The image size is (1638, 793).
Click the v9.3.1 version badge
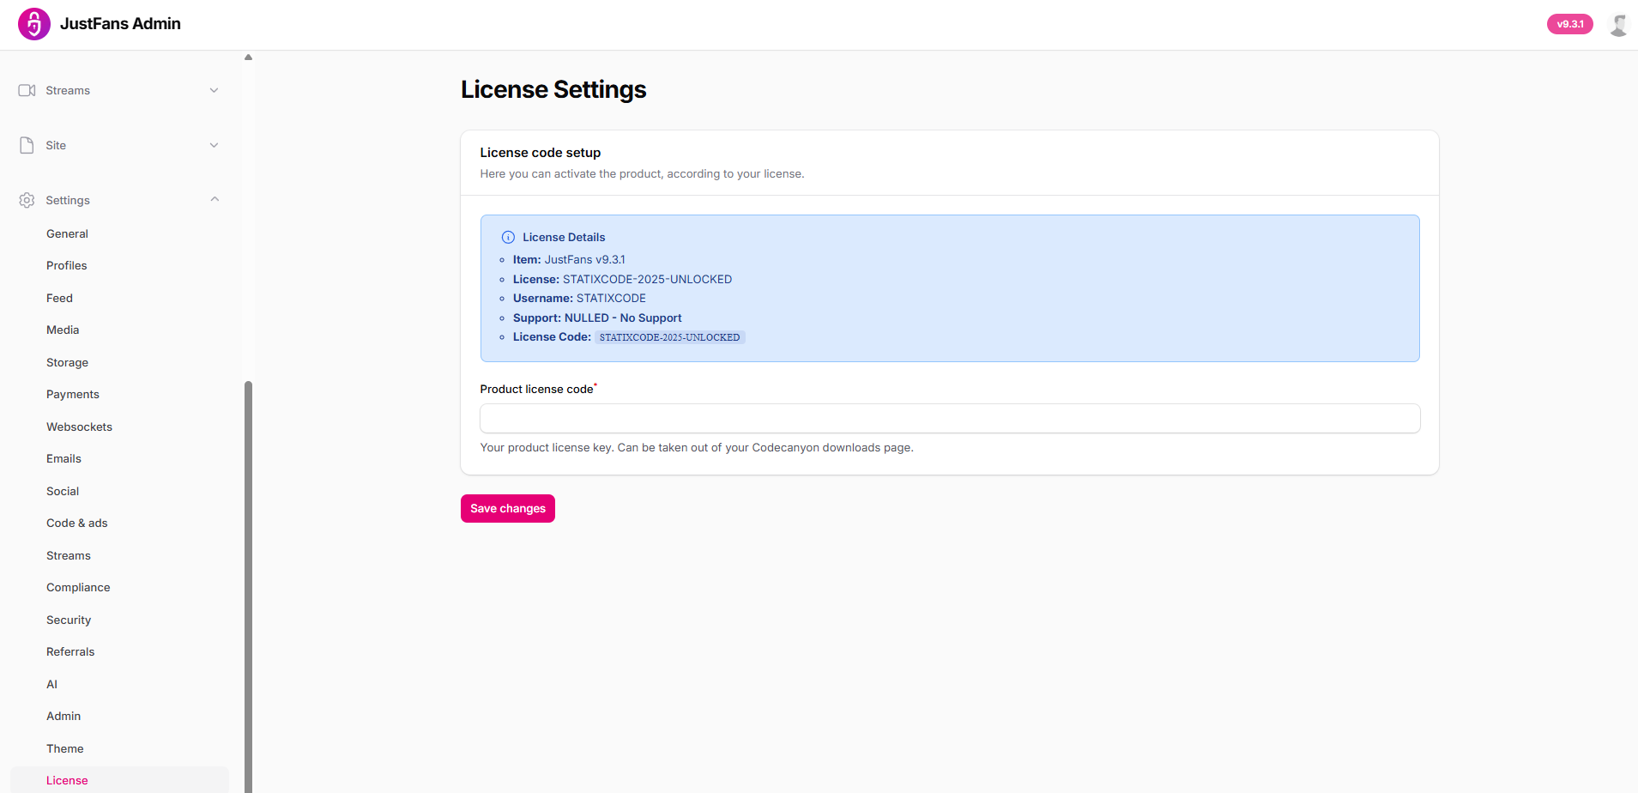point(1569,24)
